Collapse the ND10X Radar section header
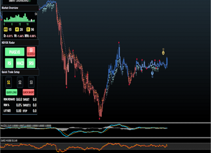The width and height of the screenshot is (211, 153). (x=20, y=43)
